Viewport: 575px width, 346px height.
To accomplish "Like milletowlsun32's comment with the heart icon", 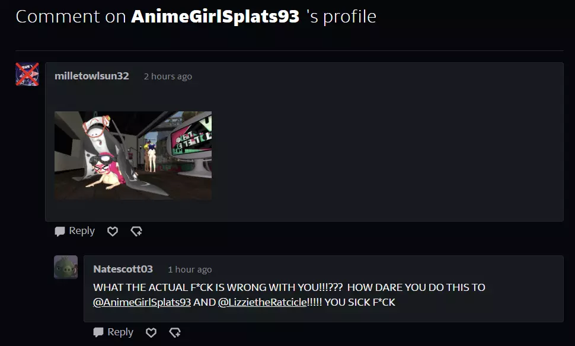I will click(113, 231).
